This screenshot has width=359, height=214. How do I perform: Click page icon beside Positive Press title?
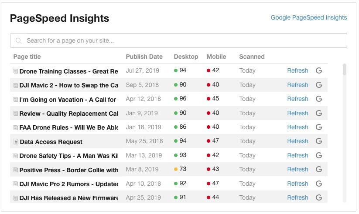16,170
